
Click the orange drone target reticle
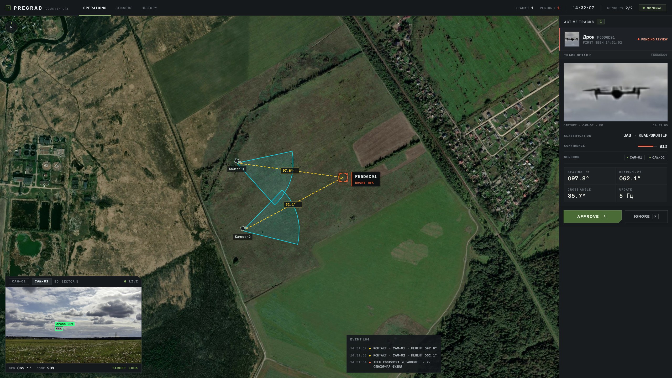(x=343, y=177)
